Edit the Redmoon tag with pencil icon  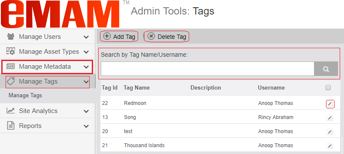click(x=329, y=104)
